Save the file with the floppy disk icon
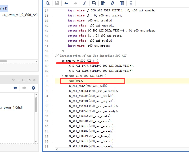This screenshot has height=152, width=189. pyautogui.click(x=57, y=3)
